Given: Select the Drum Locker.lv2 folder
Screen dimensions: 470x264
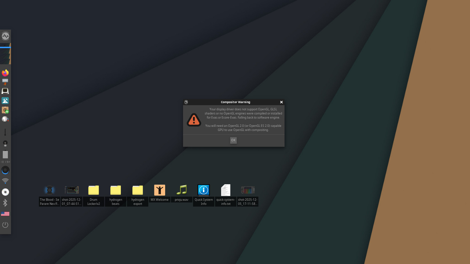Looking at the screenshot, I should 94,190.
